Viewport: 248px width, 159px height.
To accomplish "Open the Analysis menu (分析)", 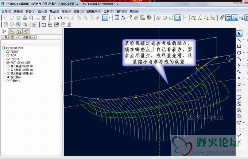I will (66, 11).
